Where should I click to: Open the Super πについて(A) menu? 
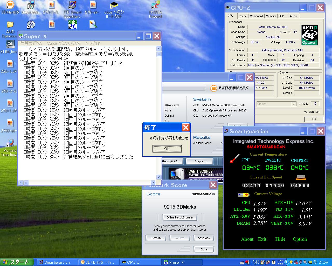pos(64,43)
